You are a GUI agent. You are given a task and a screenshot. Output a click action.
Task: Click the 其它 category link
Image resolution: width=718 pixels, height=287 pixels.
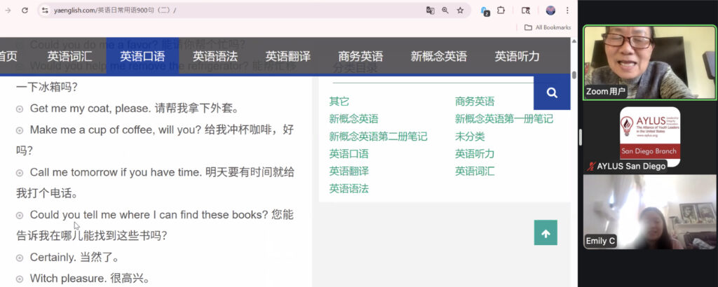(339, 101)
